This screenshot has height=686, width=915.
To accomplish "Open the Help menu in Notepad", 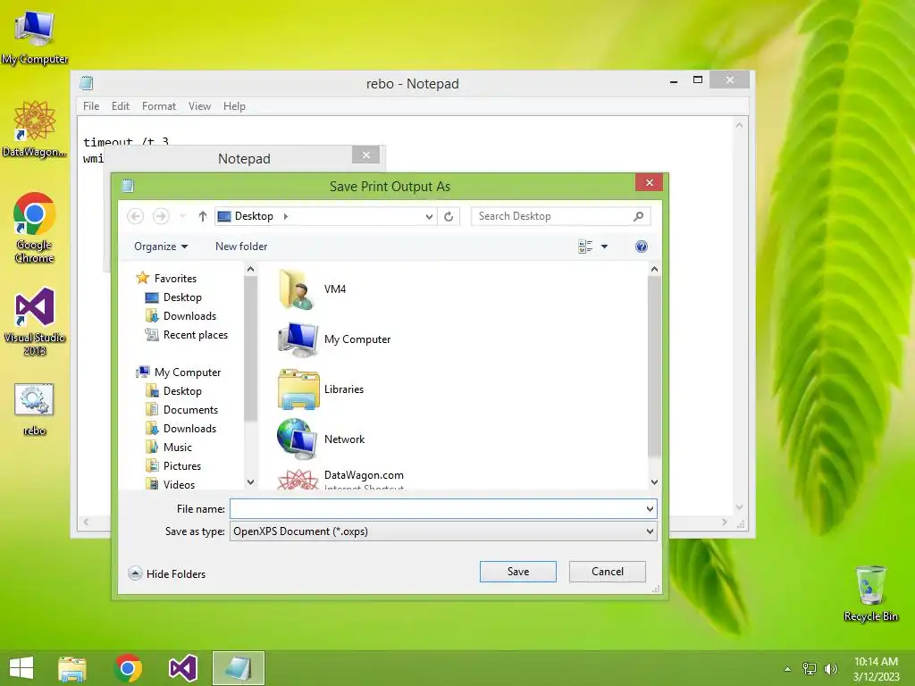I will pos(234,106).
